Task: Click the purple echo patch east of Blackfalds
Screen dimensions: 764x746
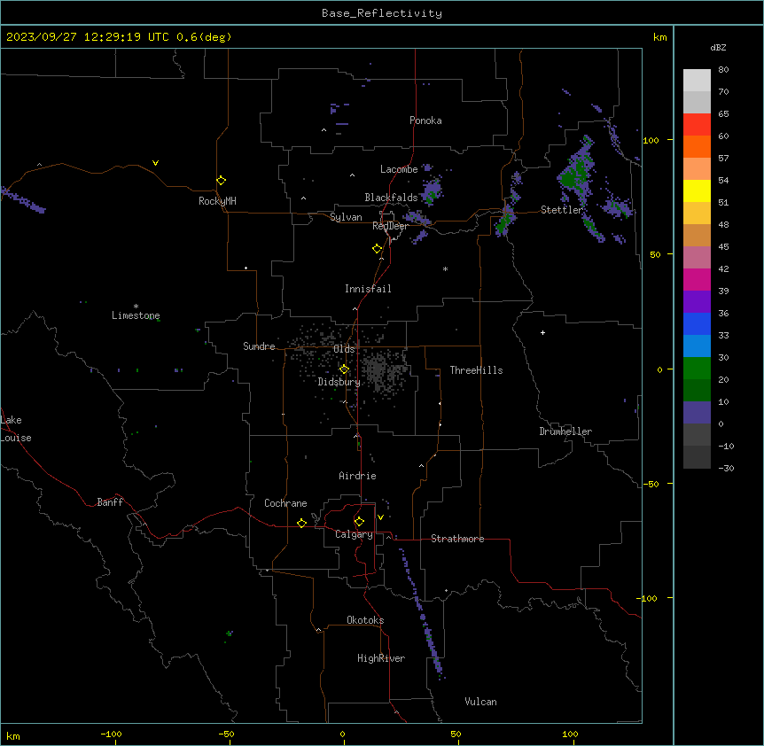Action: click(x=432, y=190)
